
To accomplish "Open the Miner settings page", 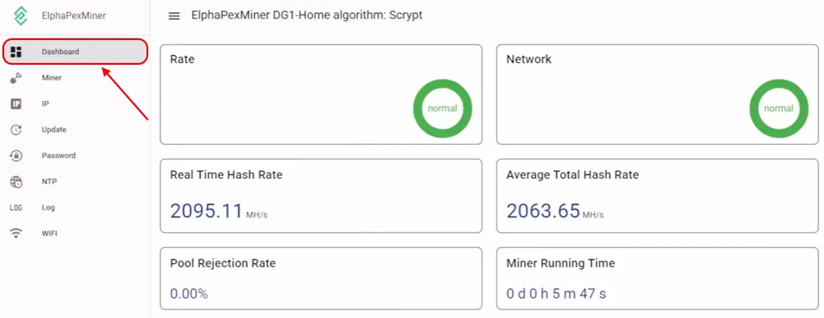I will tap(52, 78).
